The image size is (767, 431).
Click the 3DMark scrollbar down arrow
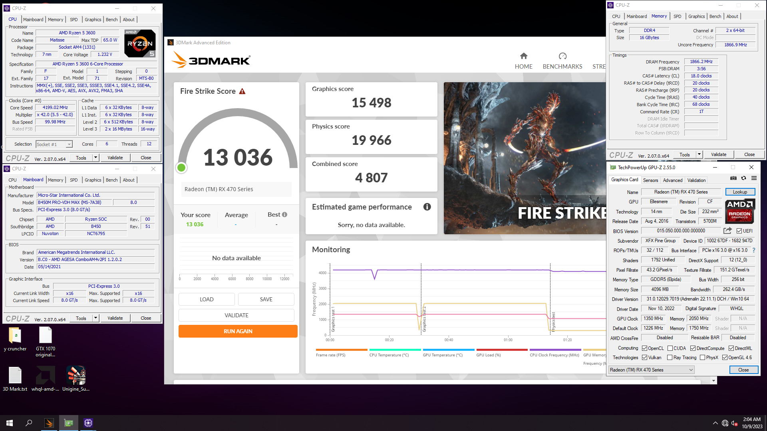[x=713, y=381]
